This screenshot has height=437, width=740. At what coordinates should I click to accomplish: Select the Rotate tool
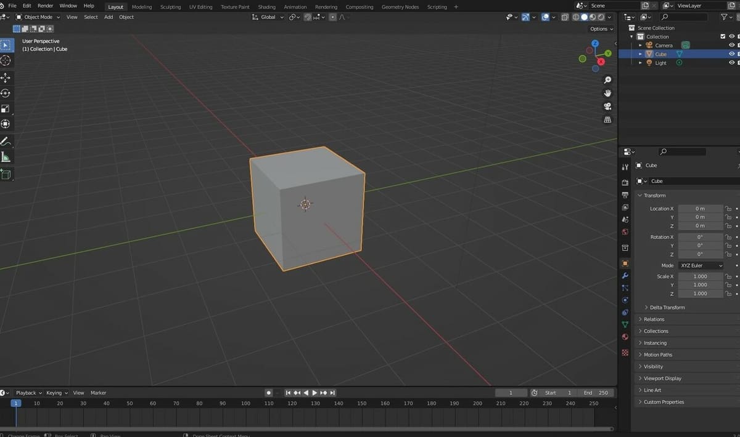[x=6, y=94]
